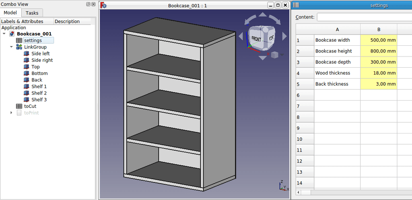Select the Bookcase_001 document icon

(x=12, y=34)
